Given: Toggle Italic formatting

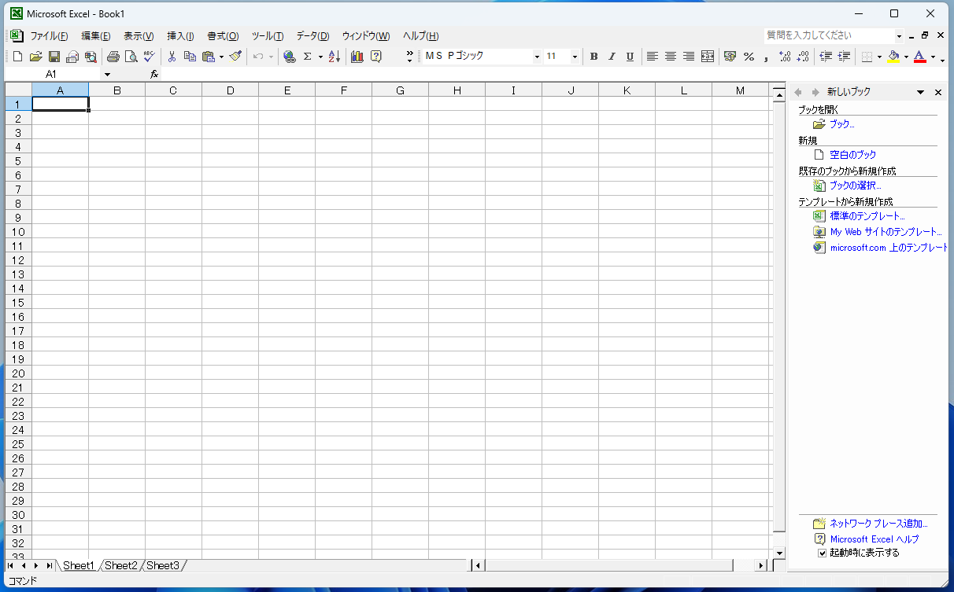Looking at the screenshot, I should pyautogui.click(x=612, y=57).
